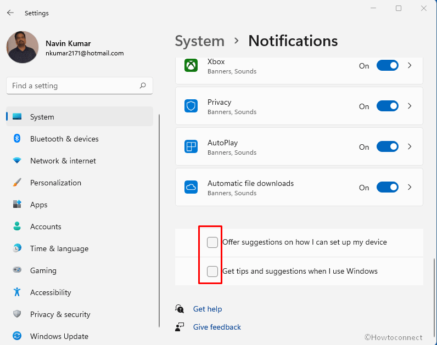This screenshot has height=345, width=437.
Task: Click the Give feedback person icon
Action: point(180,327)
